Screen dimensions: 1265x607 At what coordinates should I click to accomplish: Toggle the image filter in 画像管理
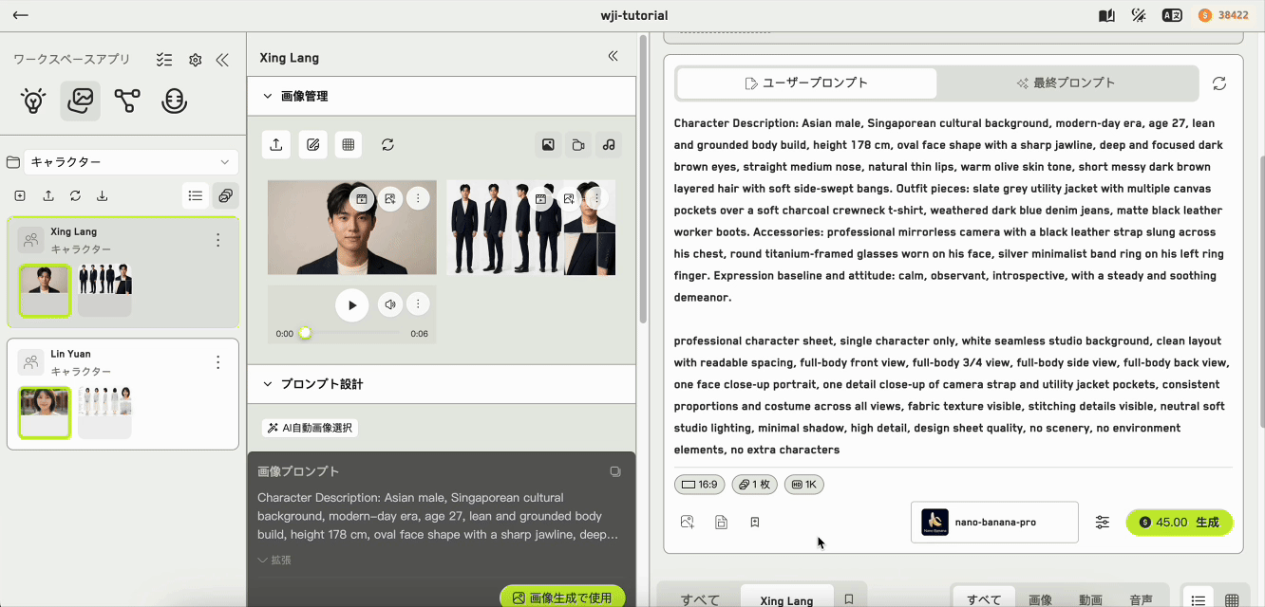[548, 145]
